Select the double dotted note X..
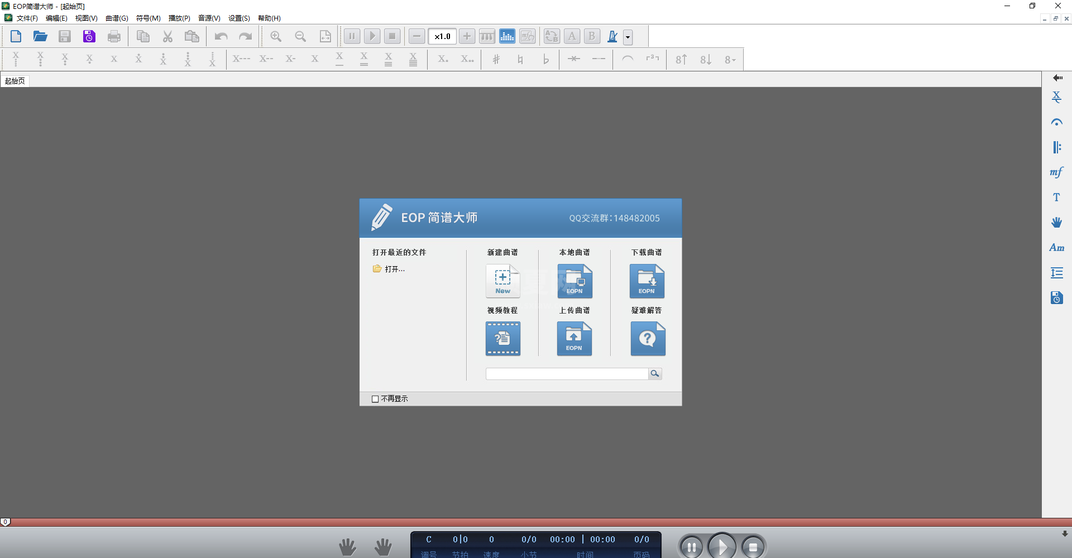 pyautogui.click(x=467, y=59)
